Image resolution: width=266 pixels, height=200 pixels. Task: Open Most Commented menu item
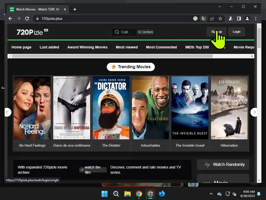click(161, 47)
